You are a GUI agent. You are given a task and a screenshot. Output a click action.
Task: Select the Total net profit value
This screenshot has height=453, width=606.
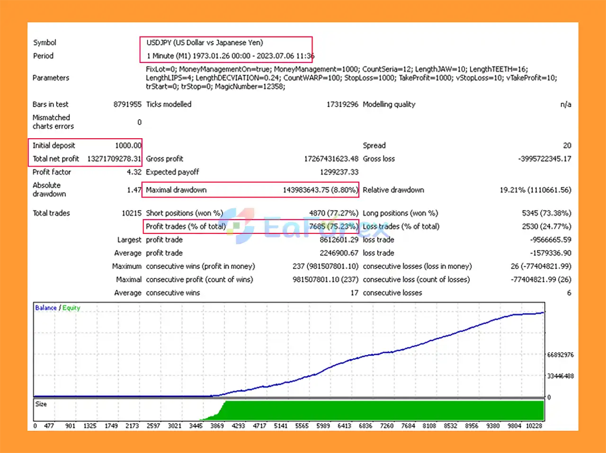[x=114, y=159]
